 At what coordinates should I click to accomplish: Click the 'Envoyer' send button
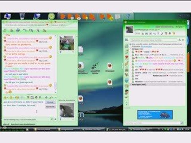(50, 102)
